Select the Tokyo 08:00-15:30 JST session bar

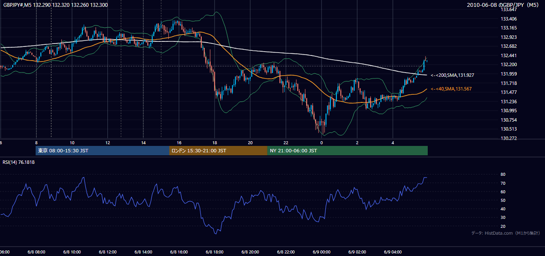[102, 151]
